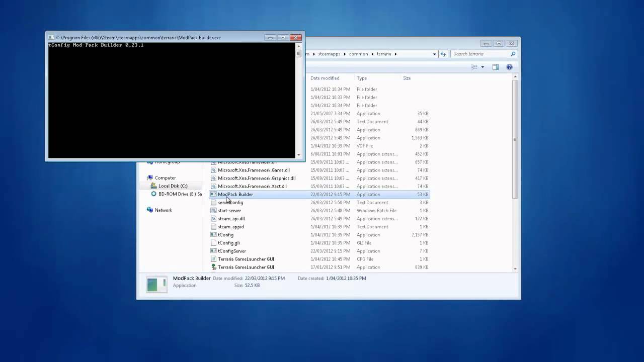Image resolution: width=644 pixels, height=362 pixels.
Task: Click the Local Disk (C:) drive icon
Action: 154,186
